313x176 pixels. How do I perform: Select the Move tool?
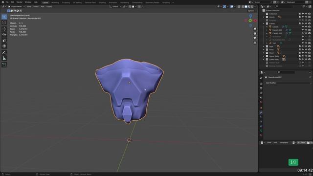(x=4, y=29)
